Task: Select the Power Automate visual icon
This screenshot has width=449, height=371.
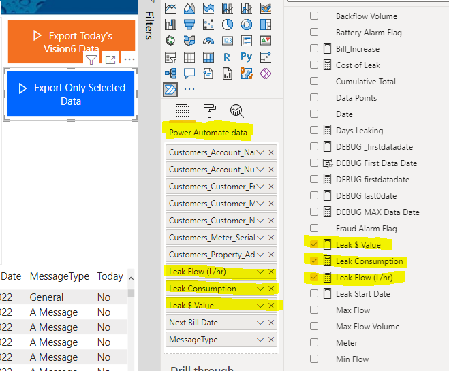Action: click(170, 90)
